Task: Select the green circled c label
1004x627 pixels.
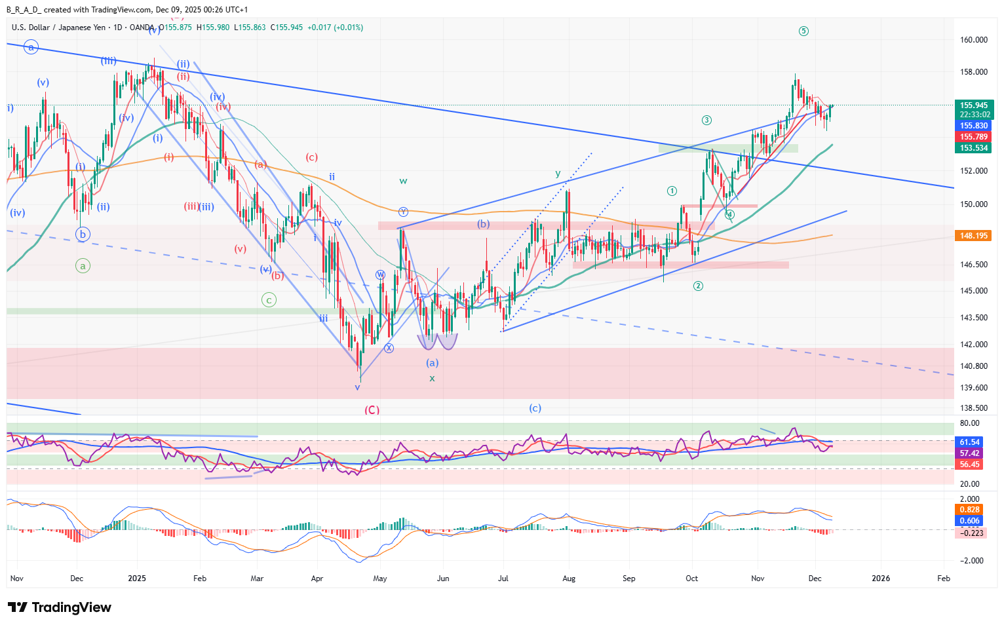Action: (269, 299)
